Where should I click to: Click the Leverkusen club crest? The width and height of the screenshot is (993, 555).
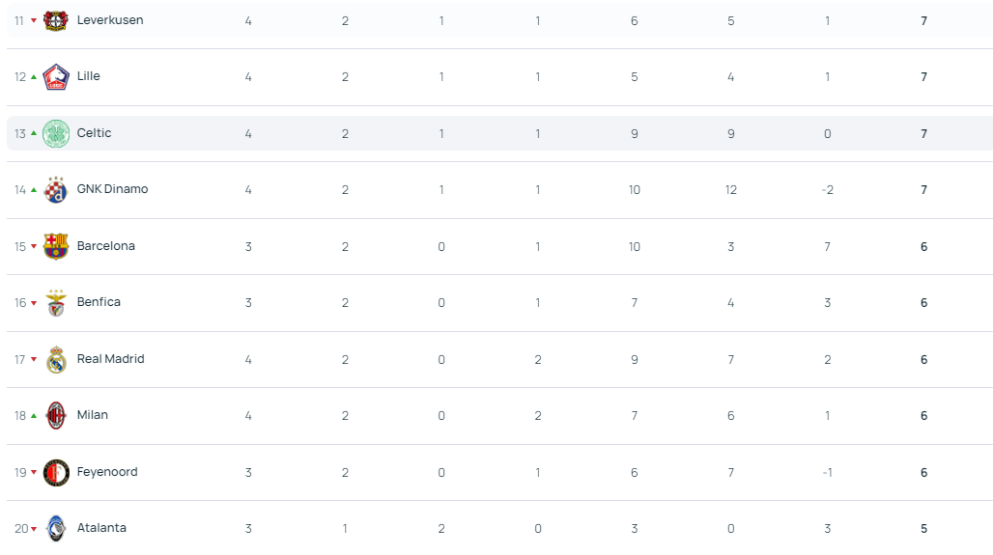pos(56,21)
